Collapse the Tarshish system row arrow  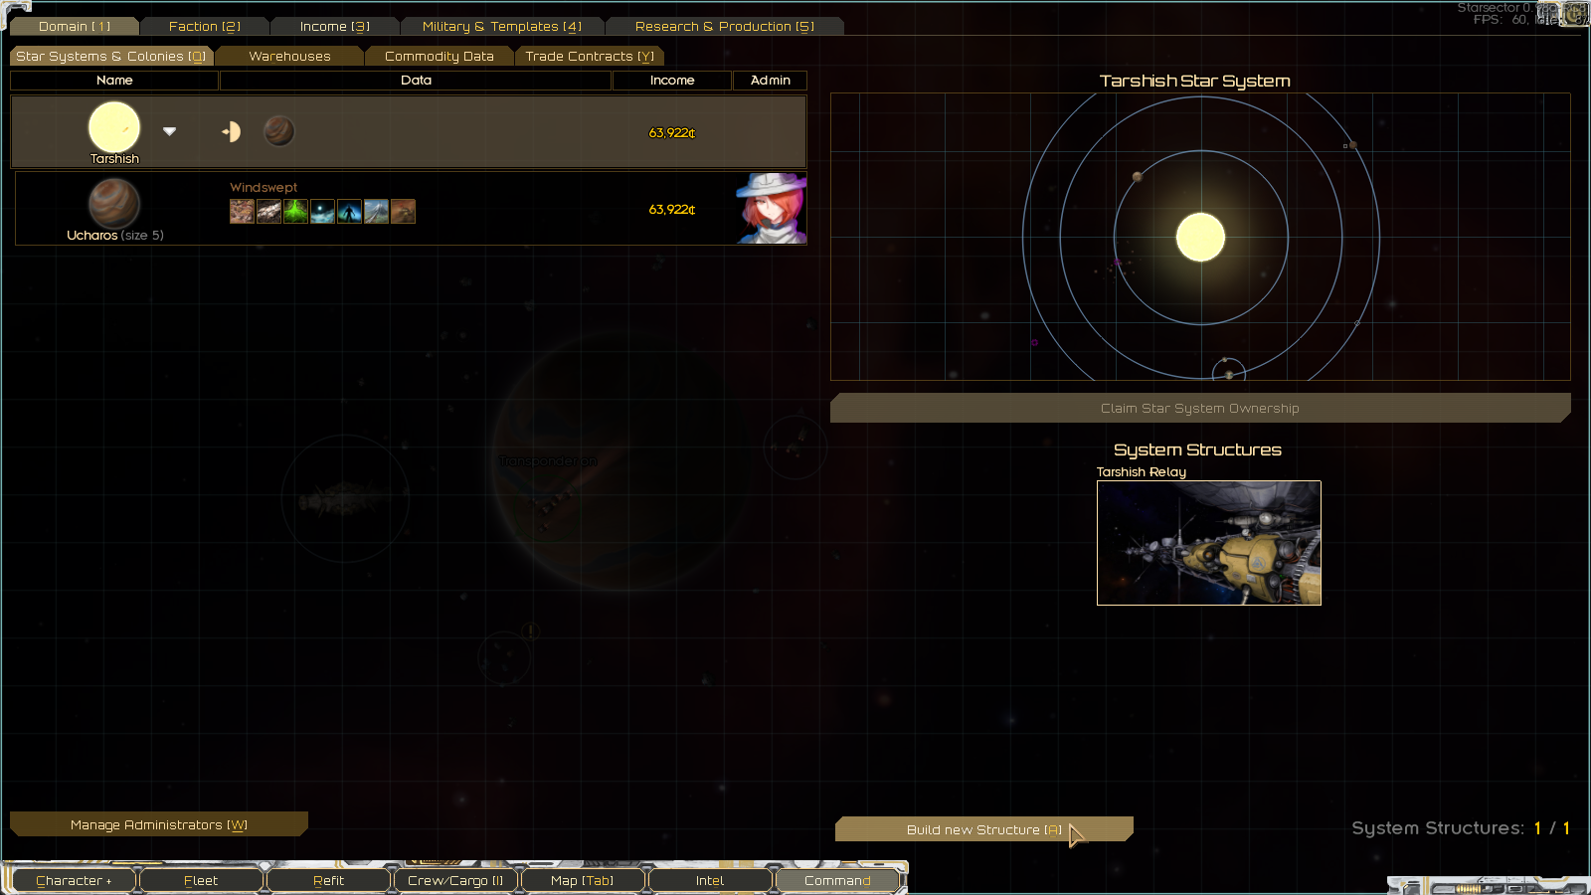pos(169,131)
